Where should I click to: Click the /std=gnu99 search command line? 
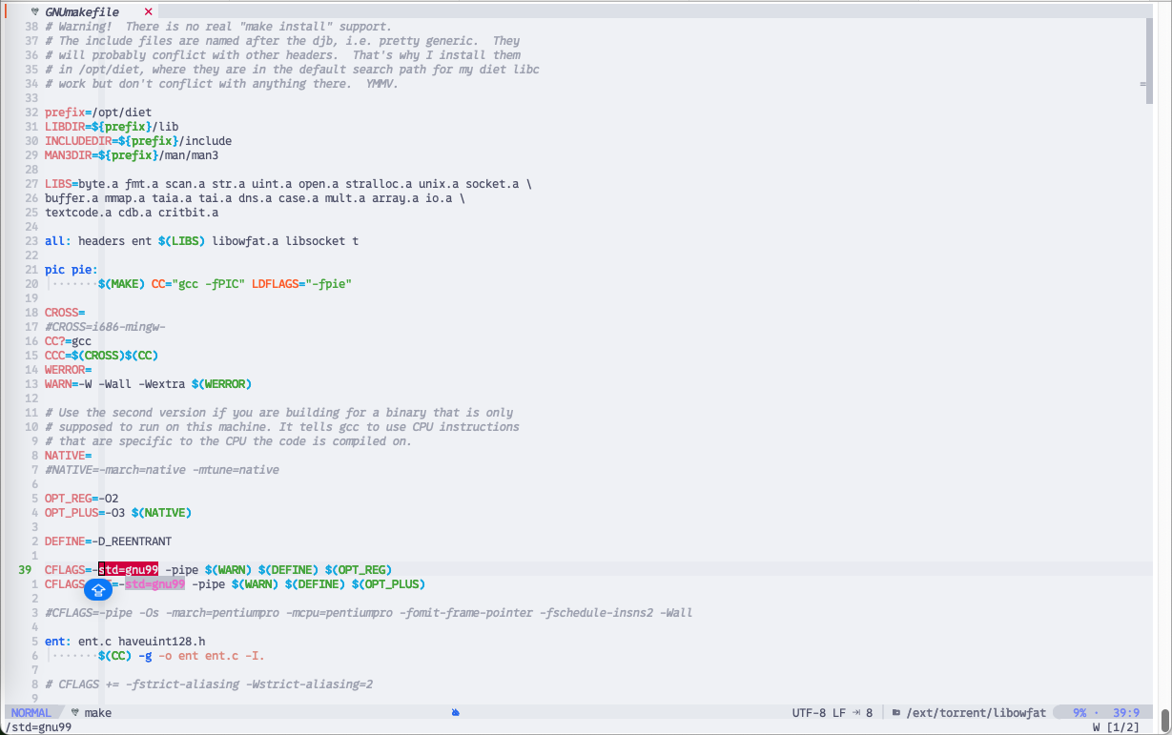pos(38,727)
